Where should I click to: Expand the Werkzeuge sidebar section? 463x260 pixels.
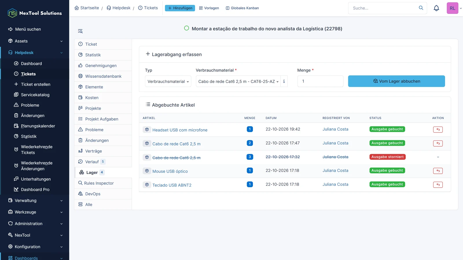click(x=35, y=212)
